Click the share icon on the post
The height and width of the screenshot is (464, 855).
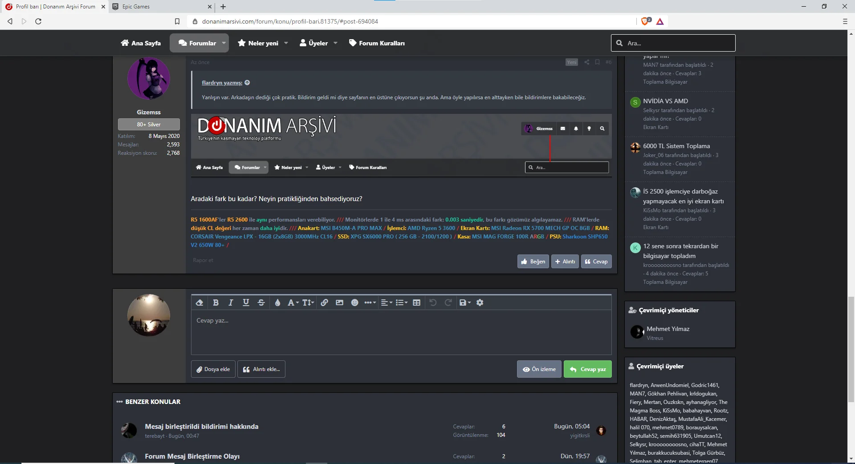tap(586, 62)
